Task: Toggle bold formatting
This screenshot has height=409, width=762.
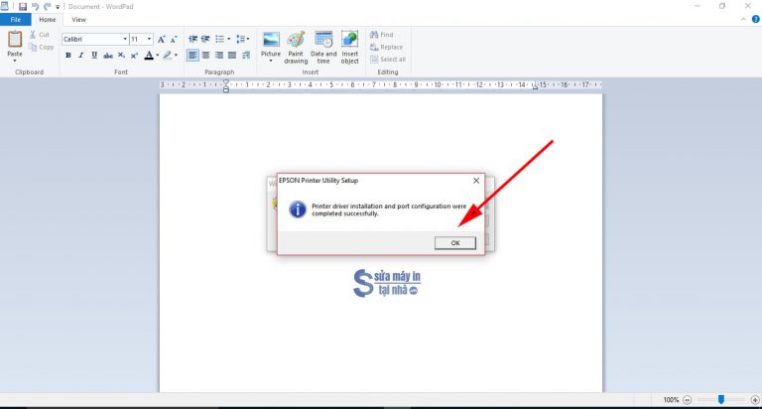Action: (x=68, y=56)
